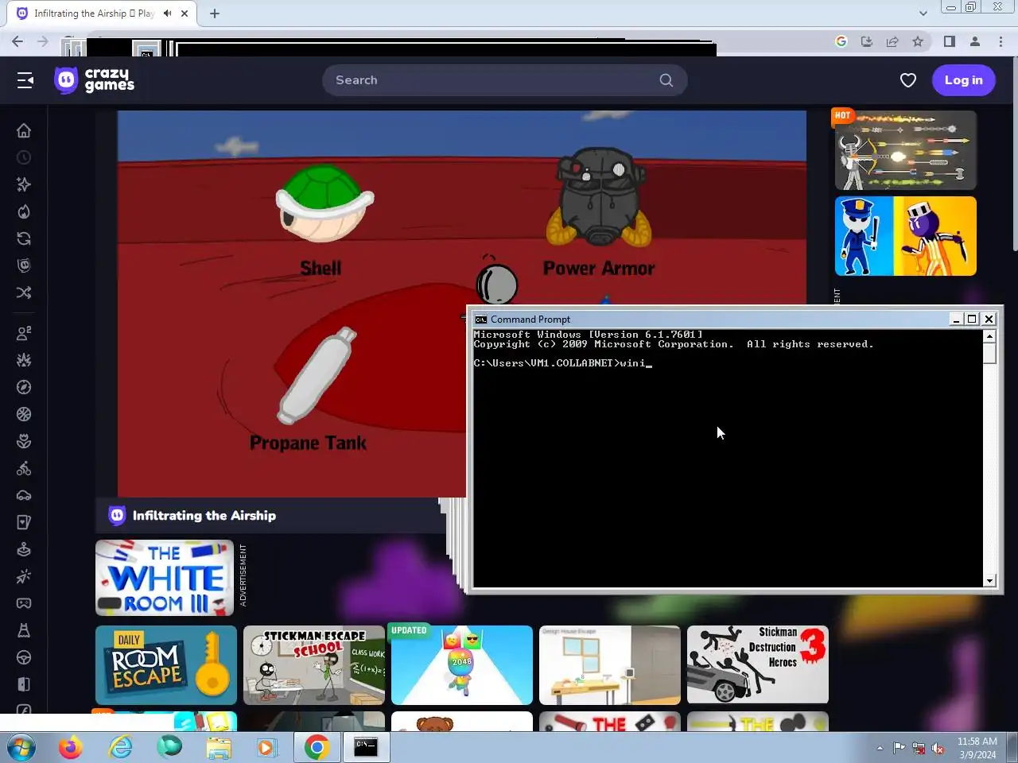1018x763 pixels.
Task: Open a new Chrome tab
Action: pyautogui.click(x=215, y=14)
